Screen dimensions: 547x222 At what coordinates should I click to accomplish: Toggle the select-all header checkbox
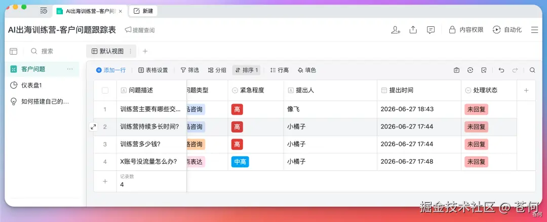[105, 90]
